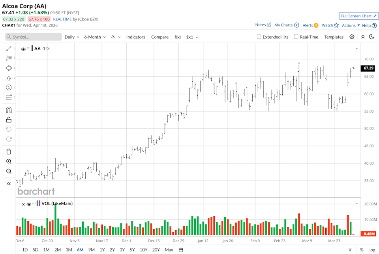Hide the VOL indicator via its eye toggle
This screenshot has height=254, width=379.
[28, 204]
